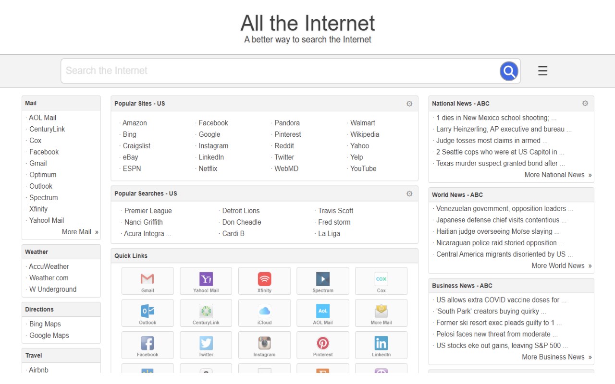This screenshot has width=615, height=384.
Task: Open Xfinity quick link tile
Action: point(264,281)
